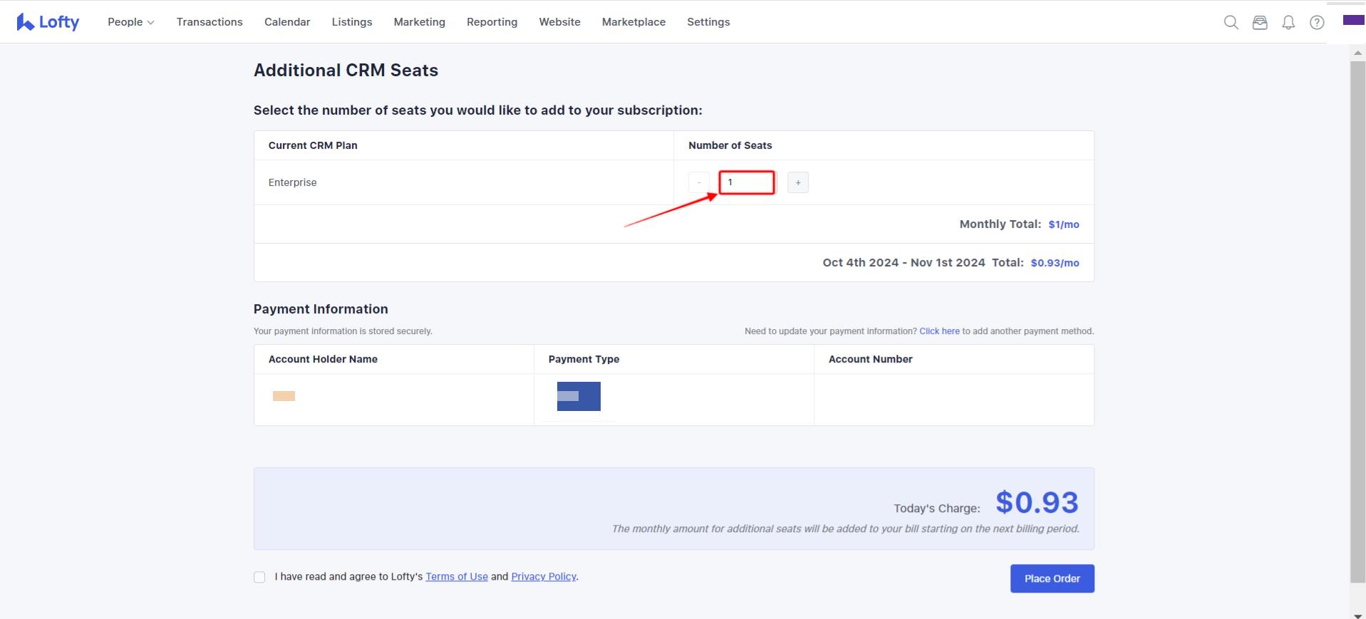Open Settings in the top nav
Image resolution: width=1366 pixels, height=619 pixels.
[x=708, y=22]
